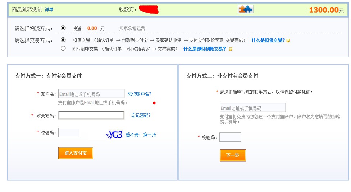Click the 进入支付宝 button

76,153
